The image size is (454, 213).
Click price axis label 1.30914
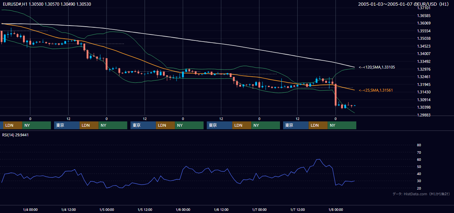[424, 100]
